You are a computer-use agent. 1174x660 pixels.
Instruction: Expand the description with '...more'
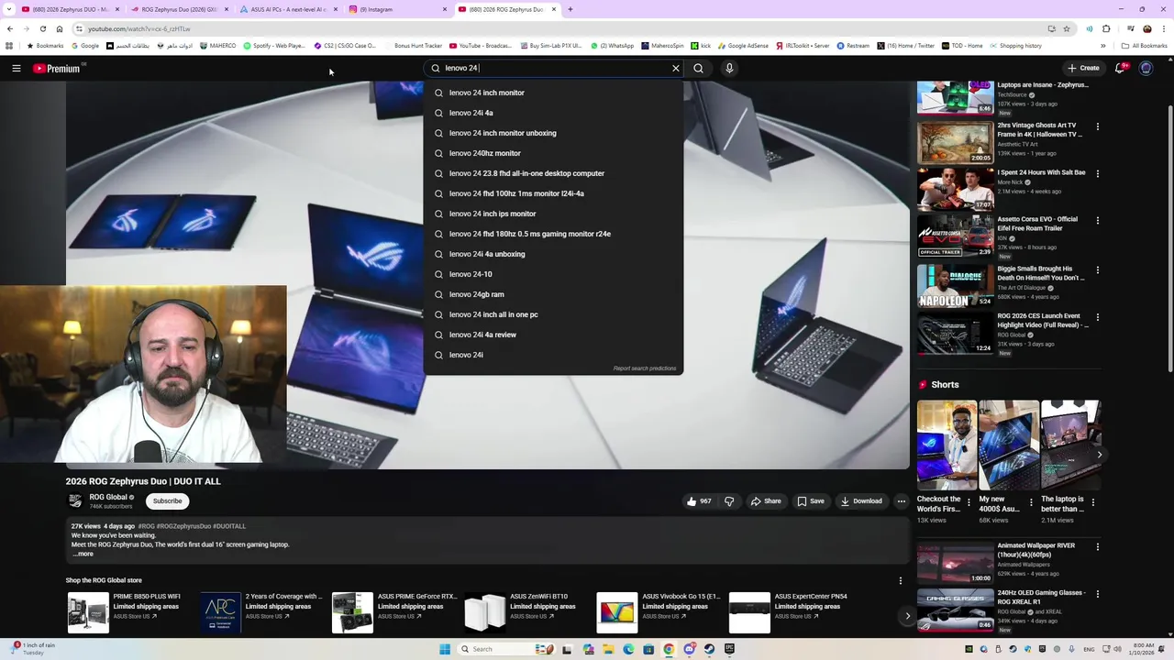point(83,554)
